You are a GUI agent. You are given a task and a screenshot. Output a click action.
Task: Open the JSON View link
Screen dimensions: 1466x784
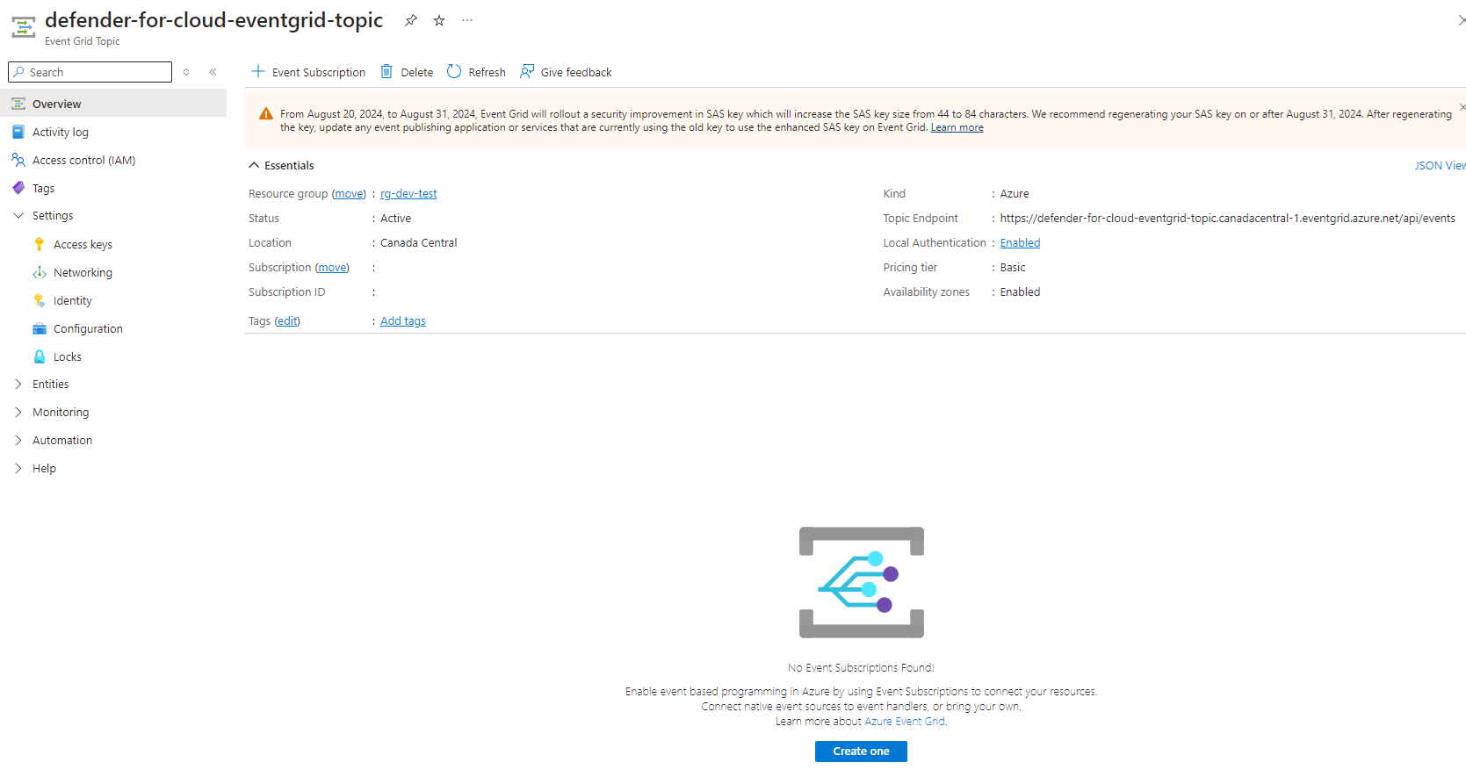[1440, 165]
